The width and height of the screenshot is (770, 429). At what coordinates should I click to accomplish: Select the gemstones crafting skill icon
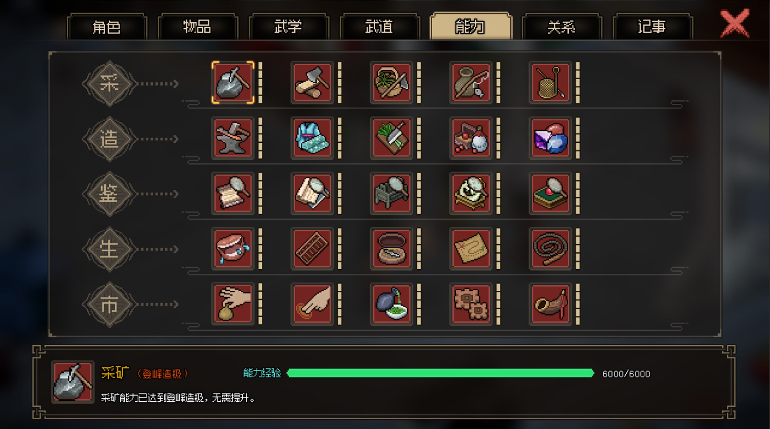pyautogui.click(x=550, y=138)
